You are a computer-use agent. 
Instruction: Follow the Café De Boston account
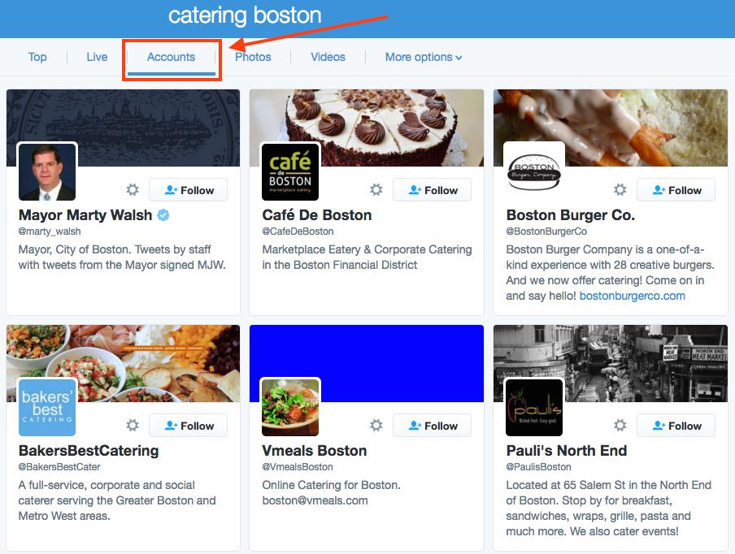[432, 189]
